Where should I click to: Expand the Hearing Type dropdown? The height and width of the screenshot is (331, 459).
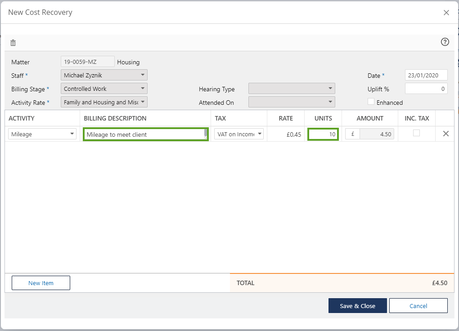[292, 89]
